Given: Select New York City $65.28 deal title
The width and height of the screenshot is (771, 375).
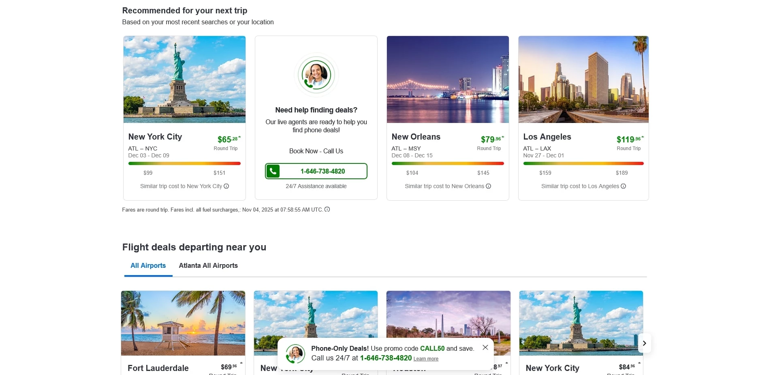Looking at the screenshot, I should click(x=155, y=137).
